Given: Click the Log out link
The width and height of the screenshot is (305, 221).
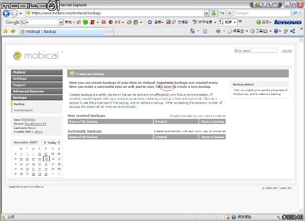Looking at the screenshot, I should [286, 51].
